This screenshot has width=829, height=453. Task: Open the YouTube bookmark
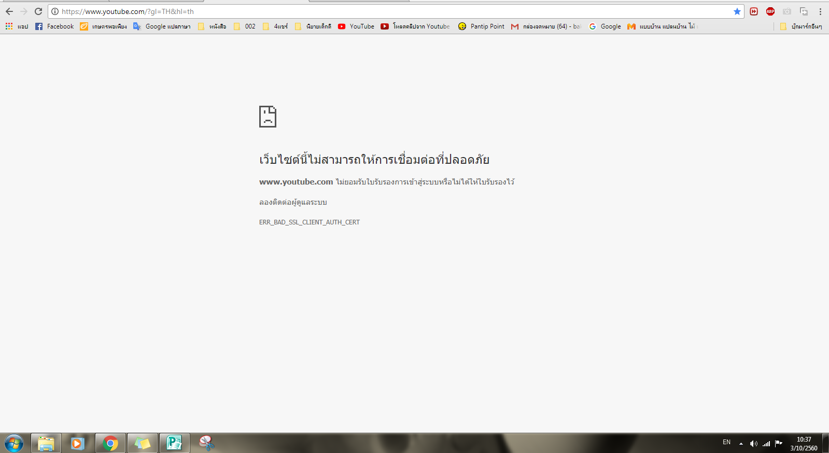pyautogui.click(x=356, y=26)
